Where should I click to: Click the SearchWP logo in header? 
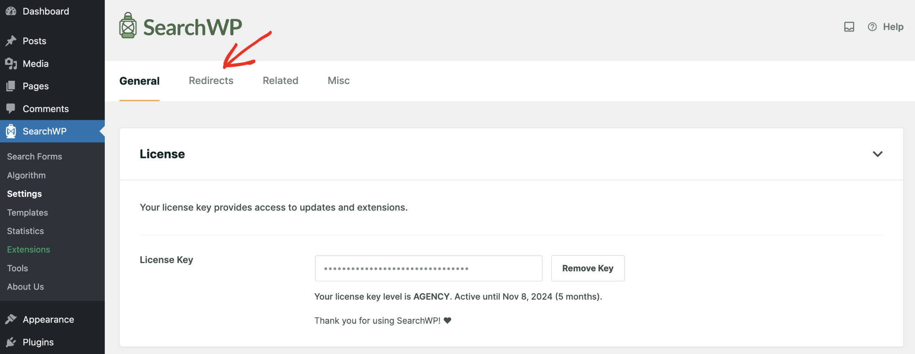click(181, 26)
